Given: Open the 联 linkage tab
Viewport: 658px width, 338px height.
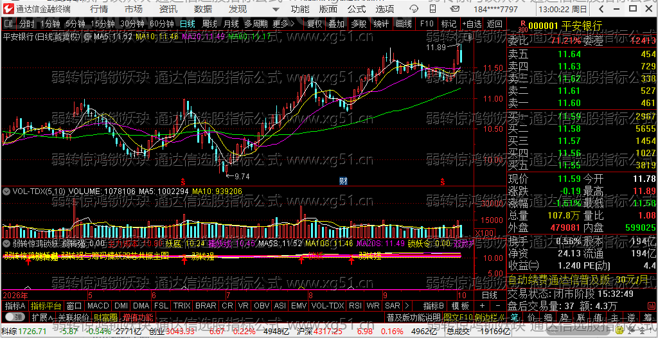Looking at the screenshot, I should pos(581,316).
